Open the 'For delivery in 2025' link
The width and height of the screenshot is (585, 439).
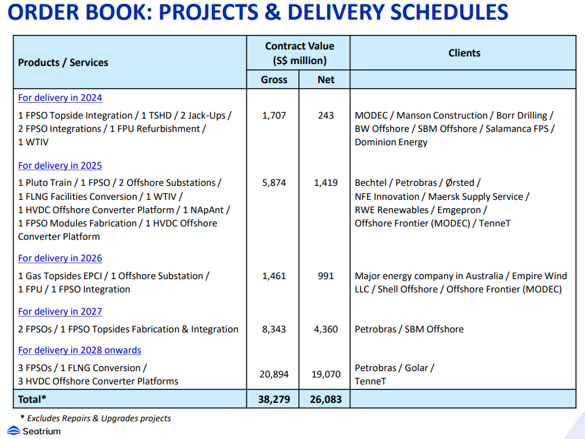pyautogui.click(x=60, y=166)
